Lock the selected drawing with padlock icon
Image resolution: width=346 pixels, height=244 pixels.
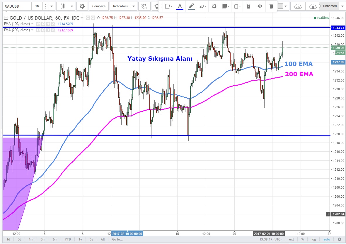coord(248,6)
